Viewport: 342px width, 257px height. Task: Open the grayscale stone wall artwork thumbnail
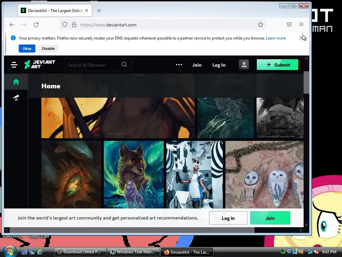tap(280, 118)
